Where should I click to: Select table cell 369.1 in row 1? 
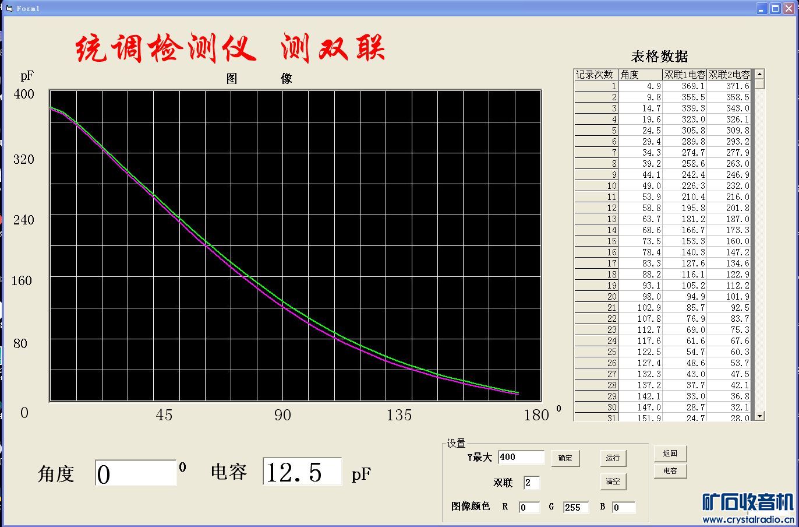point(685,86)
